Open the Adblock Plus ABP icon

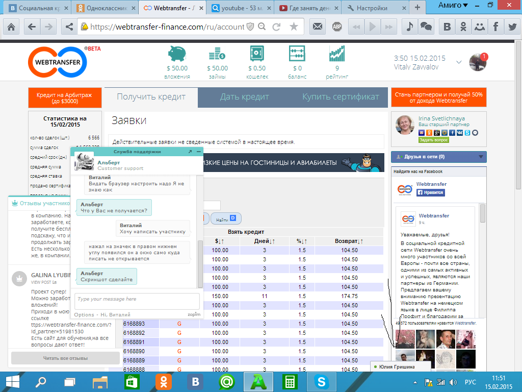[x=337, y=27]
